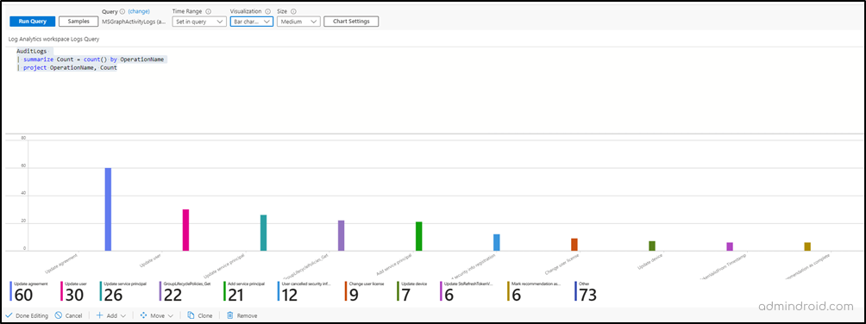Open the Samples button
The height and width of the screenshot is (324, 866).
point(78,22)
